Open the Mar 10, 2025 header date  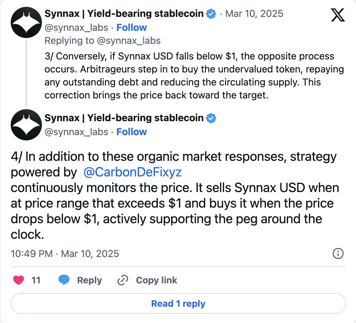point(254,14)
